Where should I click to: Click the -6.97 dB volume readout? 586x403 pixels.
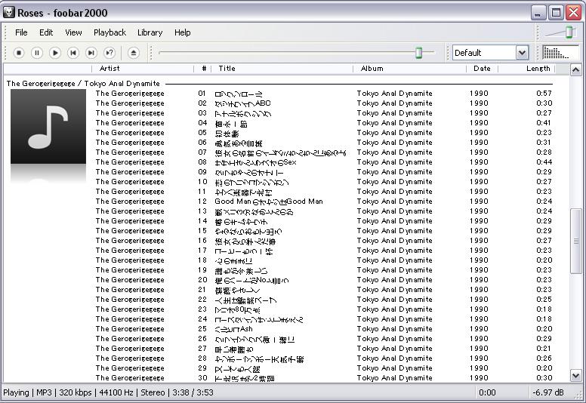pos(548,392)
